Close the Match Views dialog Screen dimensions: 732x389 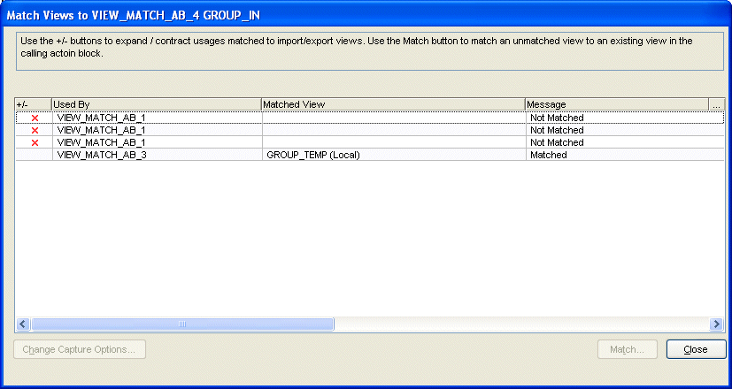(x=696, y=349)
